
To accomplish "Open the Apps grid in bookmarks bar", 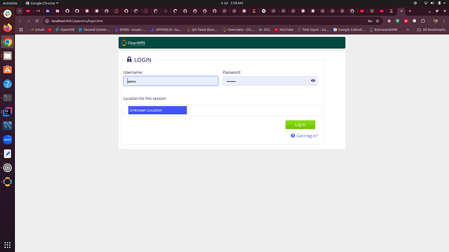I will tap(21, 29).
